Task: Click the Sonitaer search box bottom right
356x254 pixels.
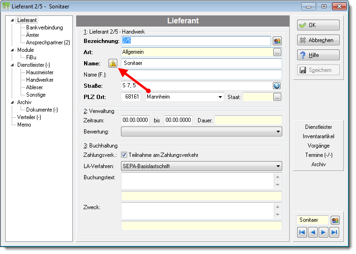Action: (313, 220)
